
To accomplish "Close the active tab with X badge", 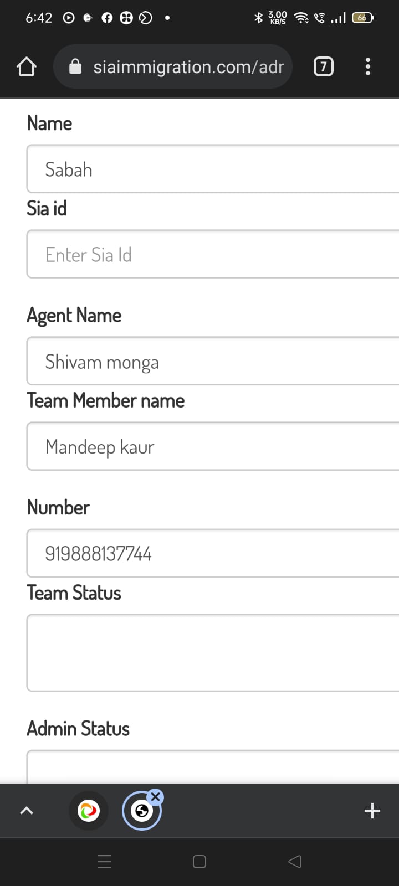I will coord(156,797).
